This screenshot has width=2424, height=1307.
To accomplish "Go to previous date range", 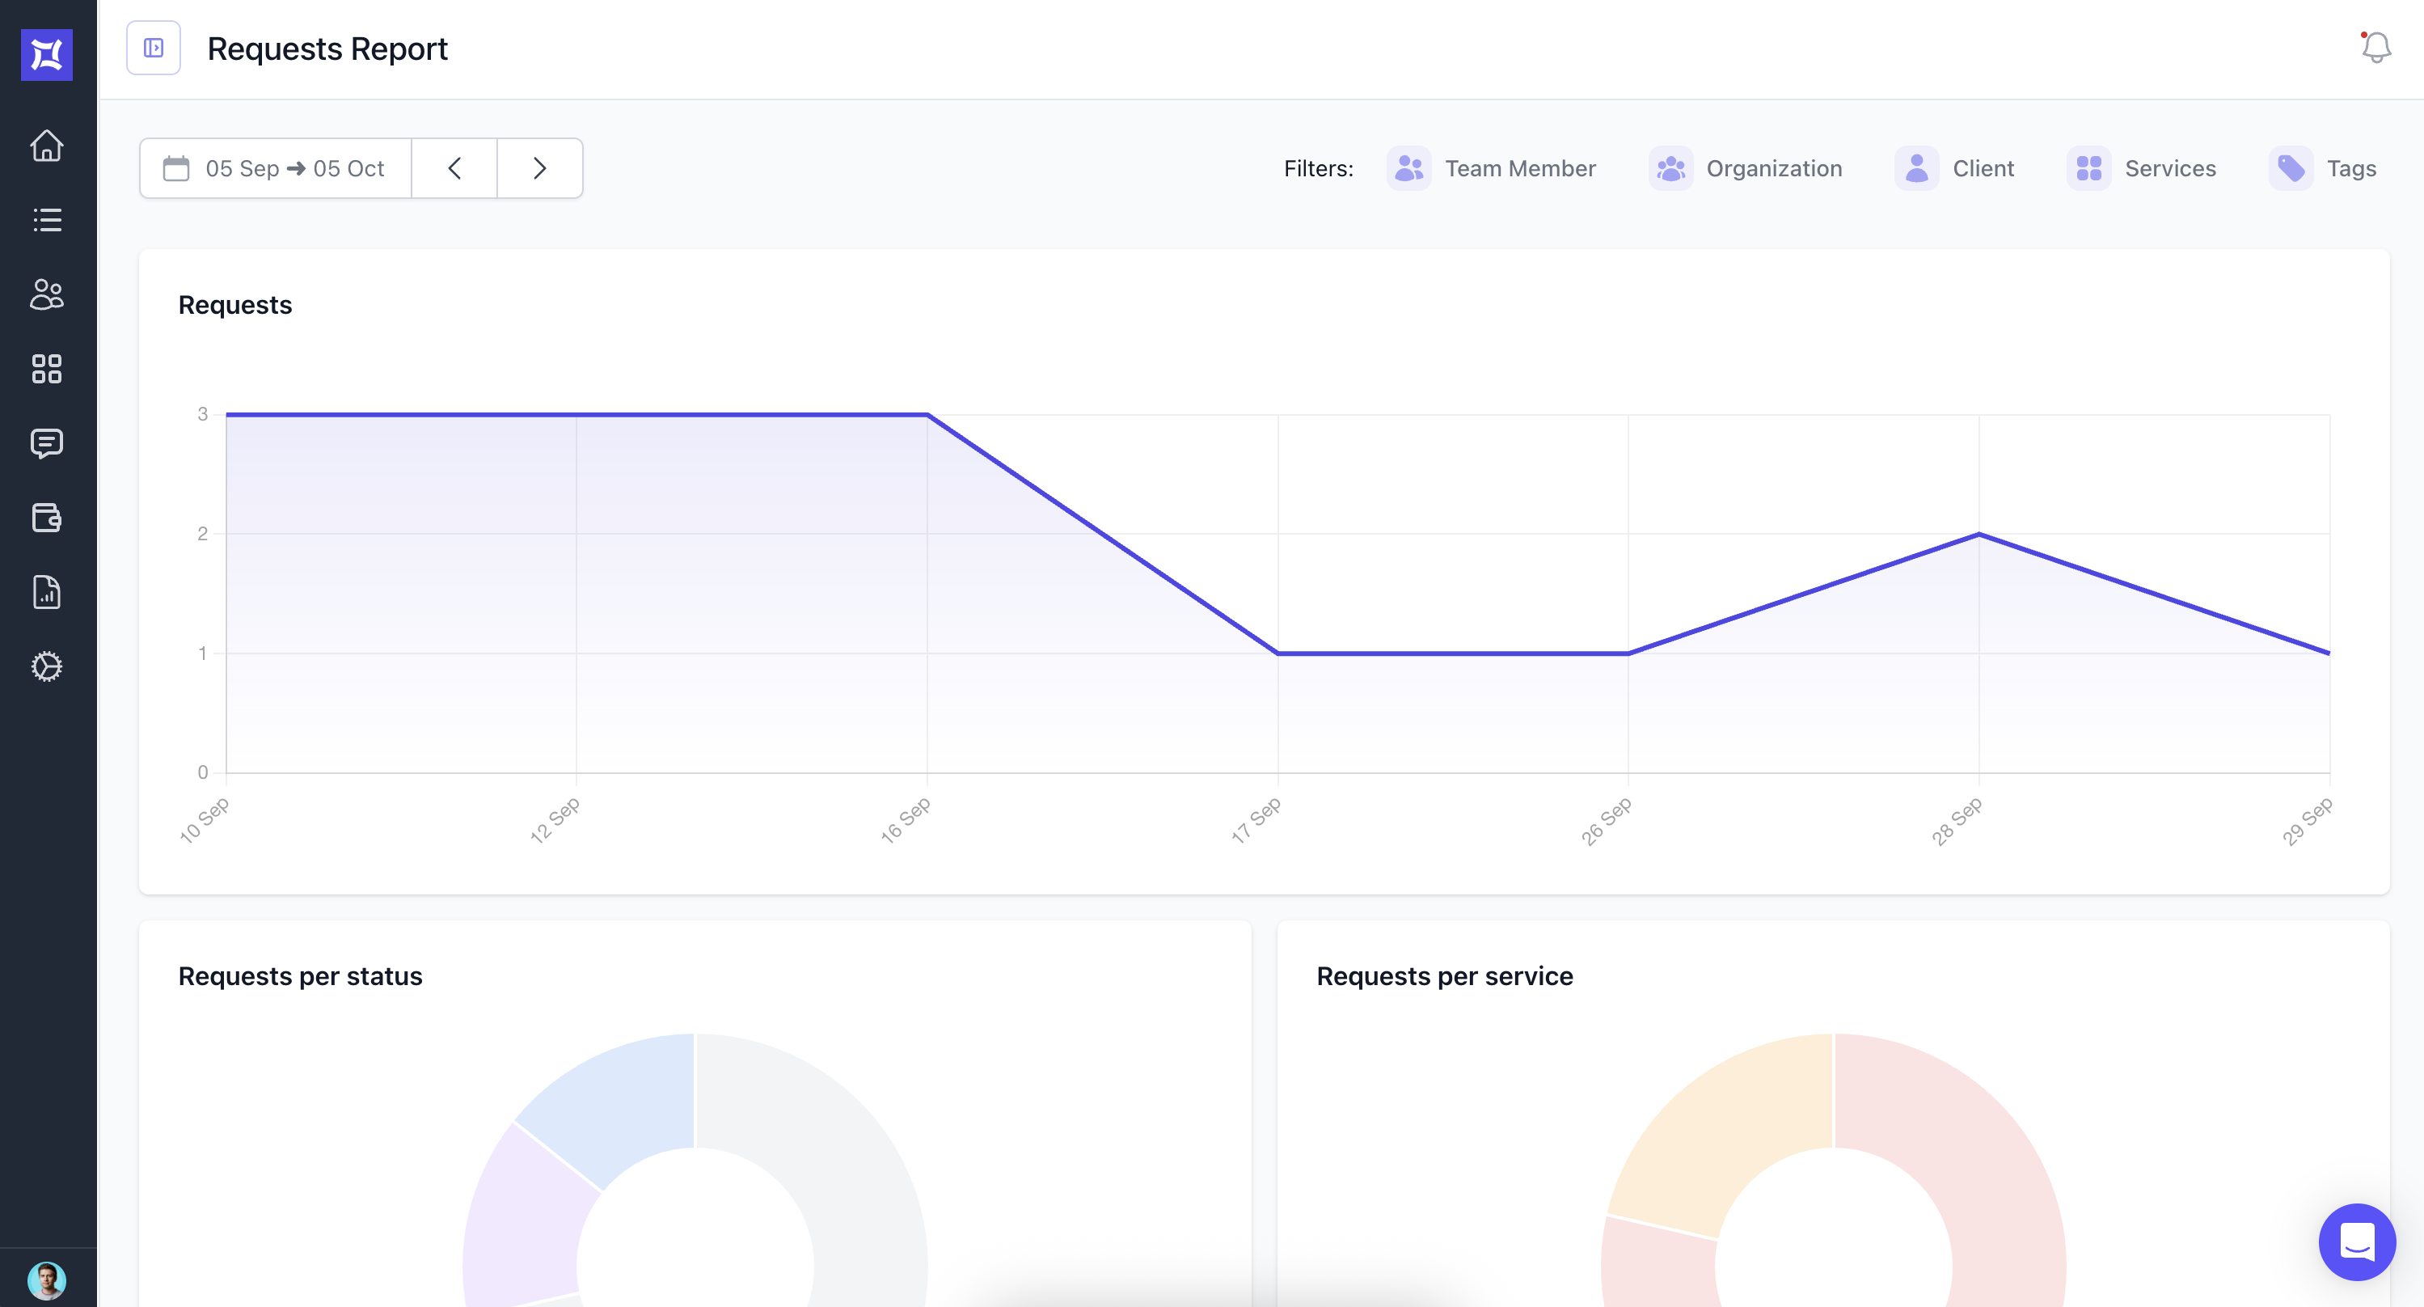I will click(454, 168).
